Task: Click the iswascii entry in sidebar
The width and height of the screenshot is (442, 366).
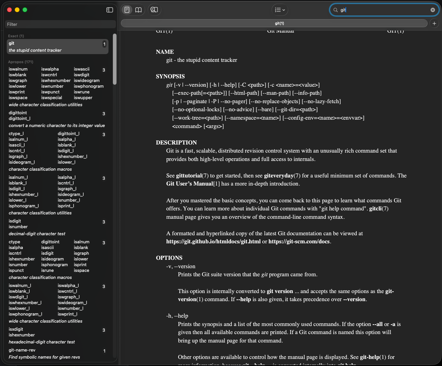Action: click(x=82, y=69)
